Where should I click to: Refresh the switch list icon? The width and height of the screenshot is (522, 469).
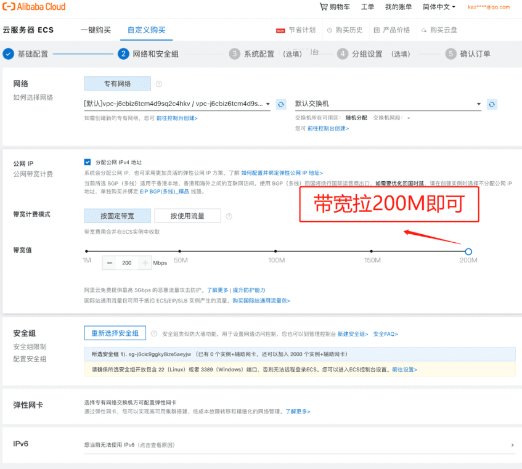[x=492, y=105]
